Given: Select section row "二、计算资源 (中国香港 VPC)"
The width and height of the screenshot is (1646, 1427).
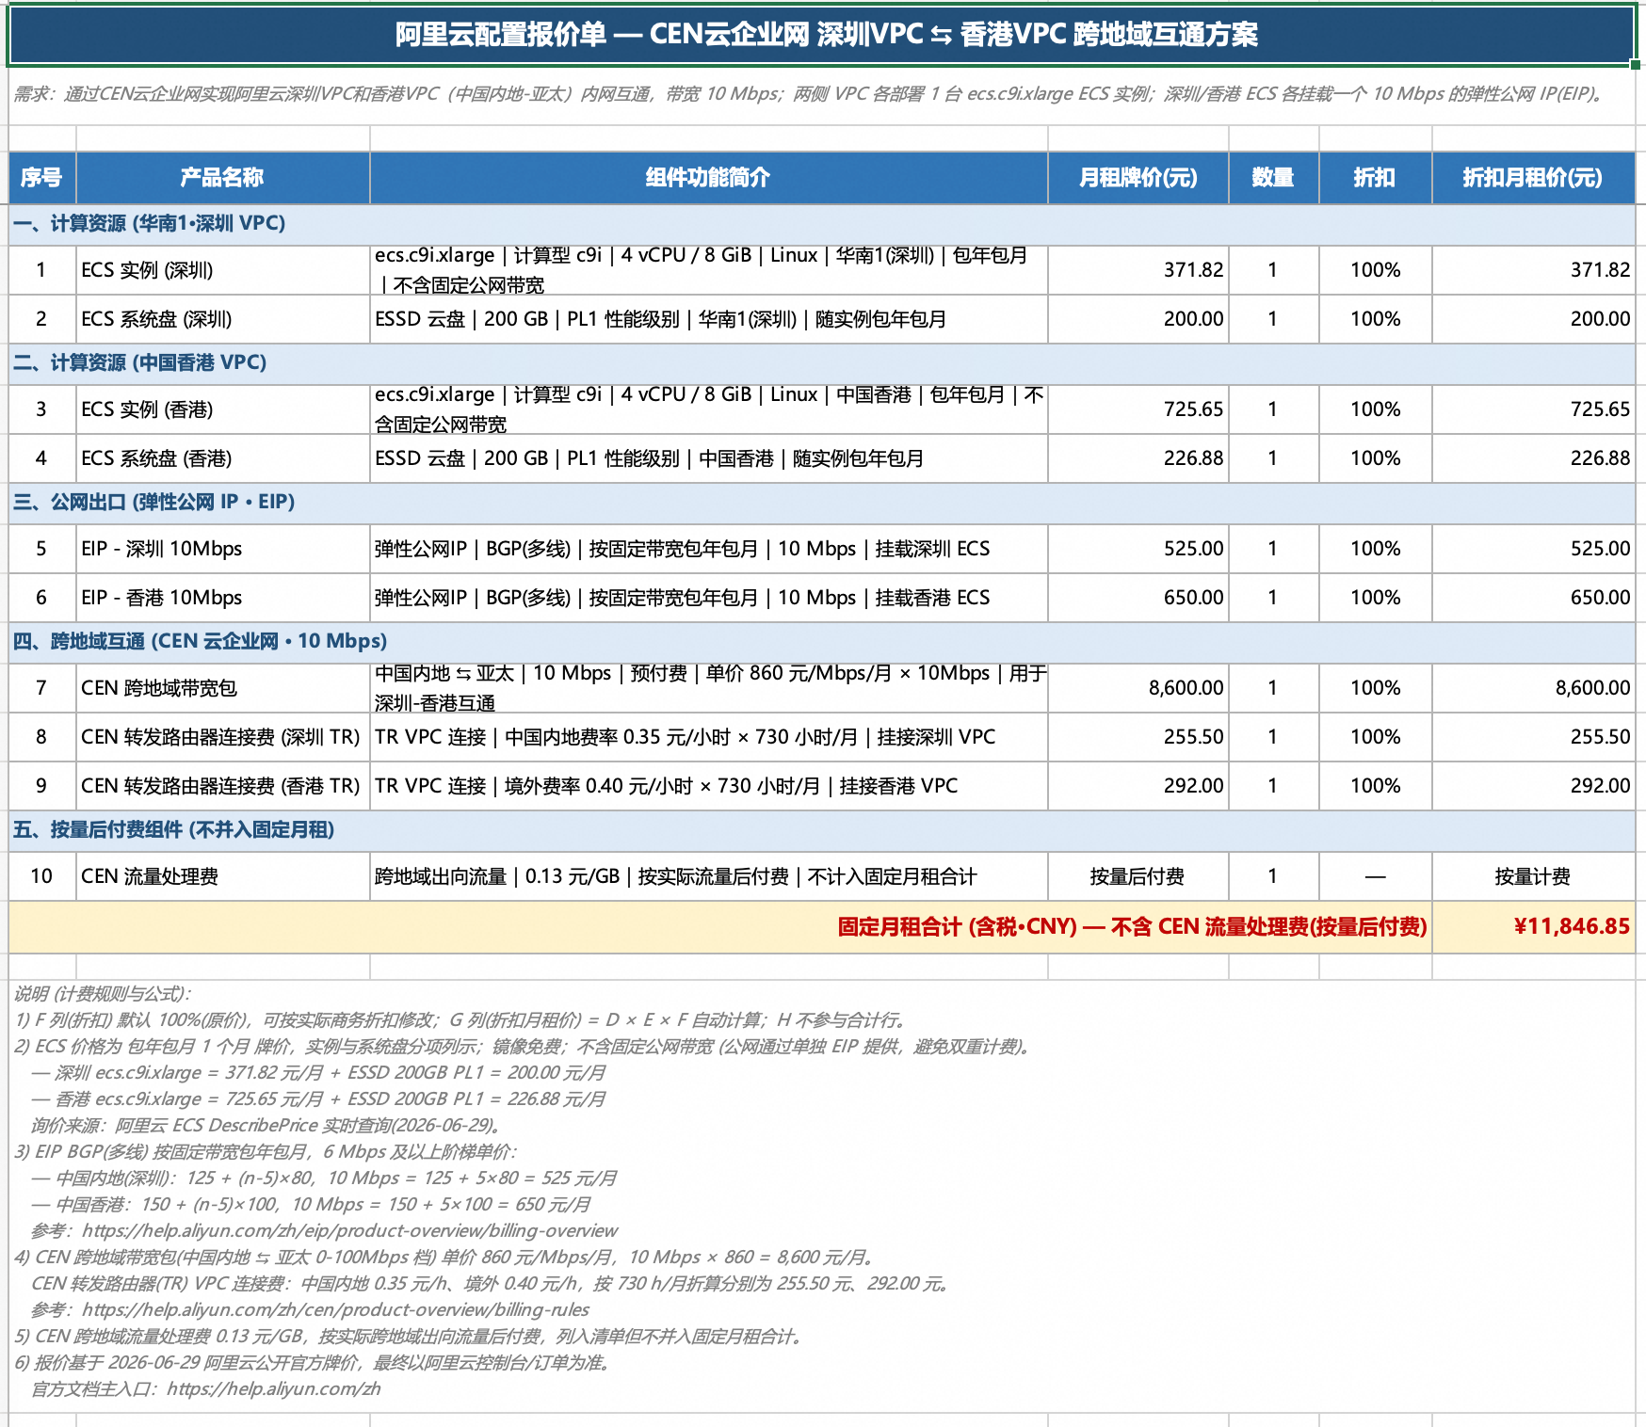Looking at the screenshot, I should (x=821, y=363).
